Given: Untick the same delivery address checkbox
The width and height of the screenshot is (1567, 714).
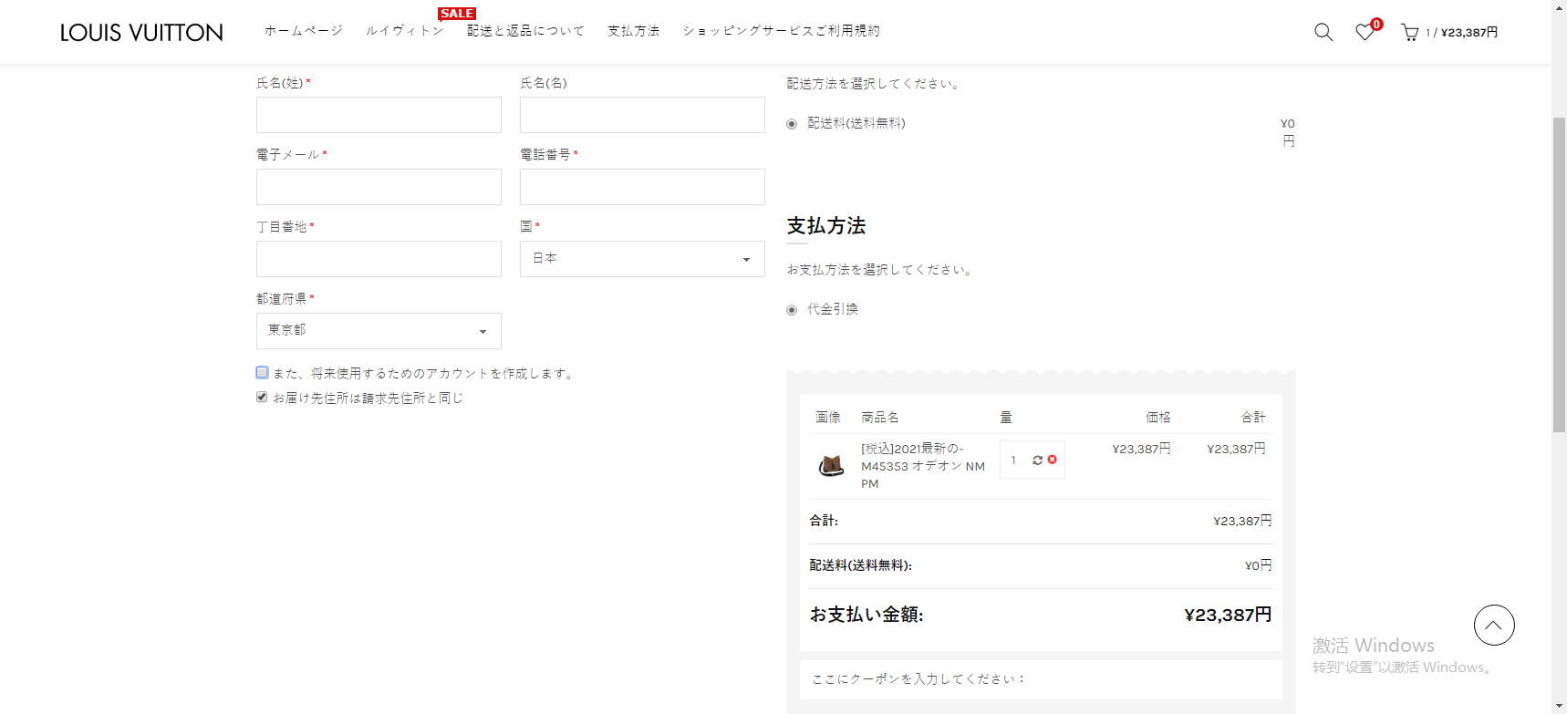Looking at the screenshot, I should (262, 397).
